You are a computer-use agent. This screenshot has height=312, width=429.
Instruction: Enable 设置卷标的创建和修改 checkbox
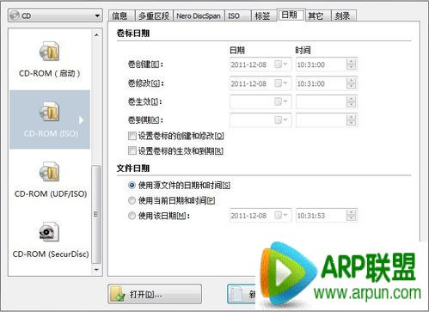tap(132, 136)
